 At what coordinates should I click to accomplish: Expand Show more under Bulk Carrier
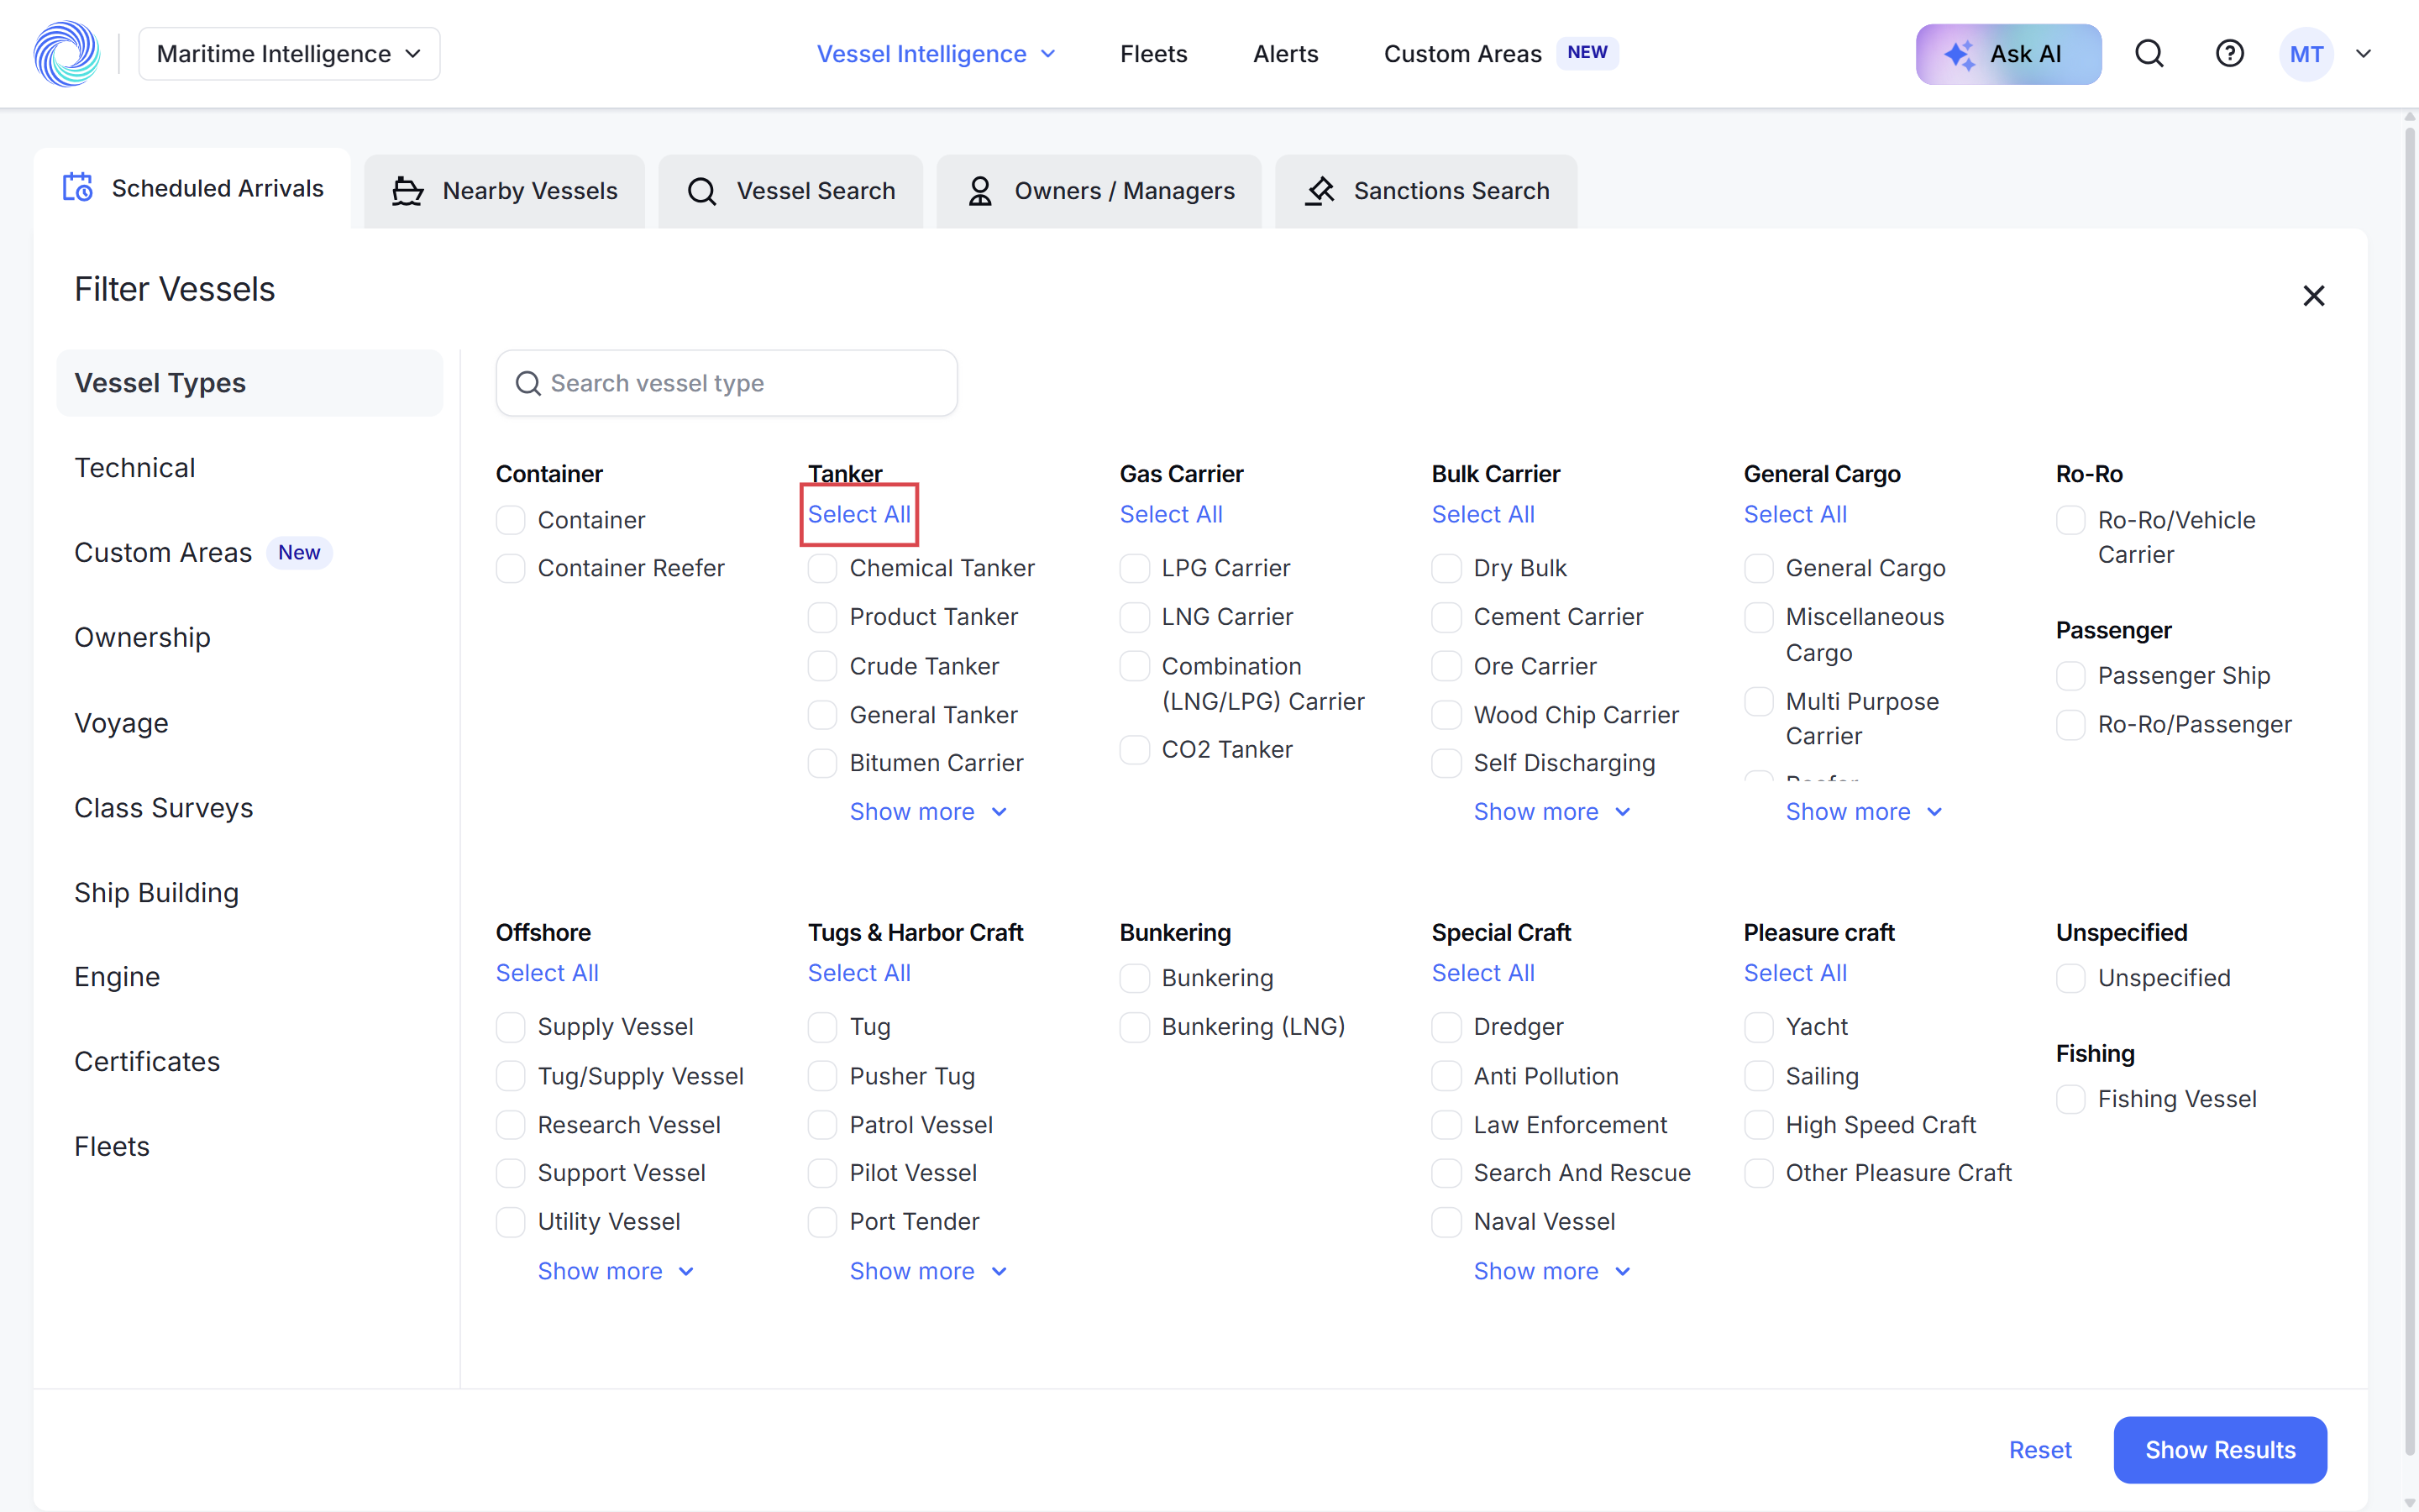click(1551, 812)
